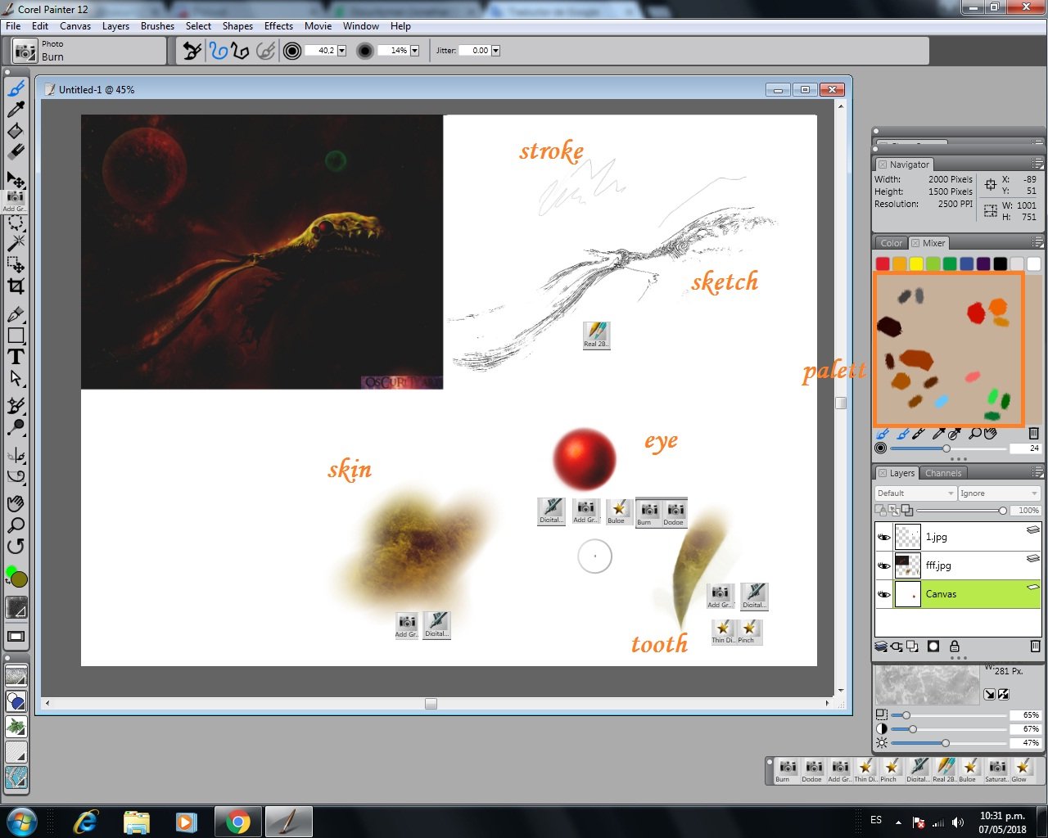This screenshot has width=1048, height=838.
Task: Open the Shapes menu
Action: click(237, 26)
